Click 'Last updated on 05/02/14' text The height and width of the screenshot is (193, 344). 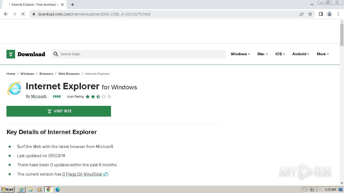click(x=41, y=156)
